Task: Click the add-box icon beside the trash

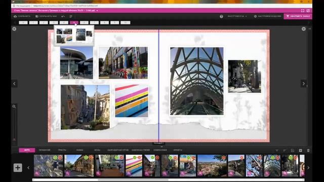Action: [300, 151]
